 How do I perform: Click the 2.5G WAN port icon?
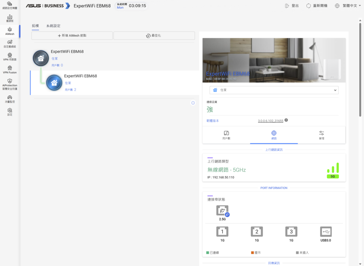[223, 211]
